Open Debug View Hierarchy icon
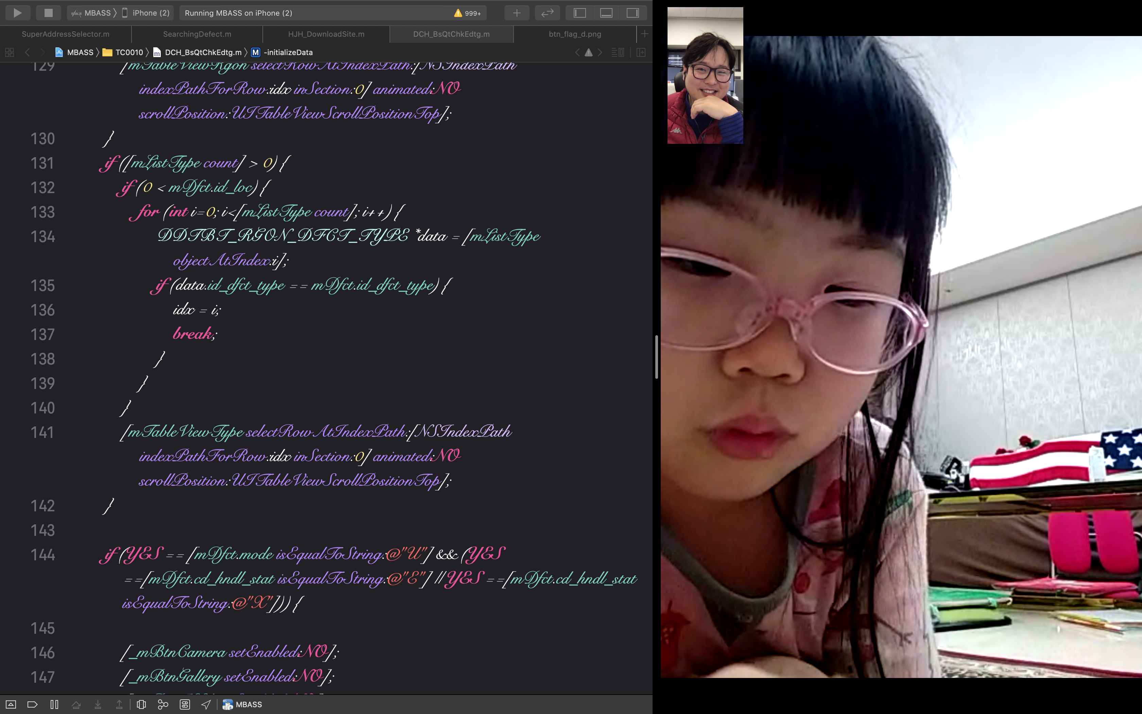 click(x=141, y=704)
